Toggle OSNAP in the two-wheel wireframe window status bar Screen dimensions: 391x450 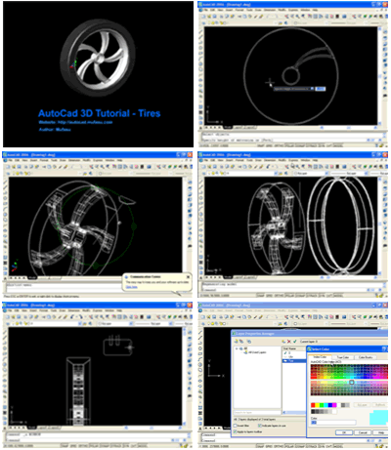pos(300,296)
